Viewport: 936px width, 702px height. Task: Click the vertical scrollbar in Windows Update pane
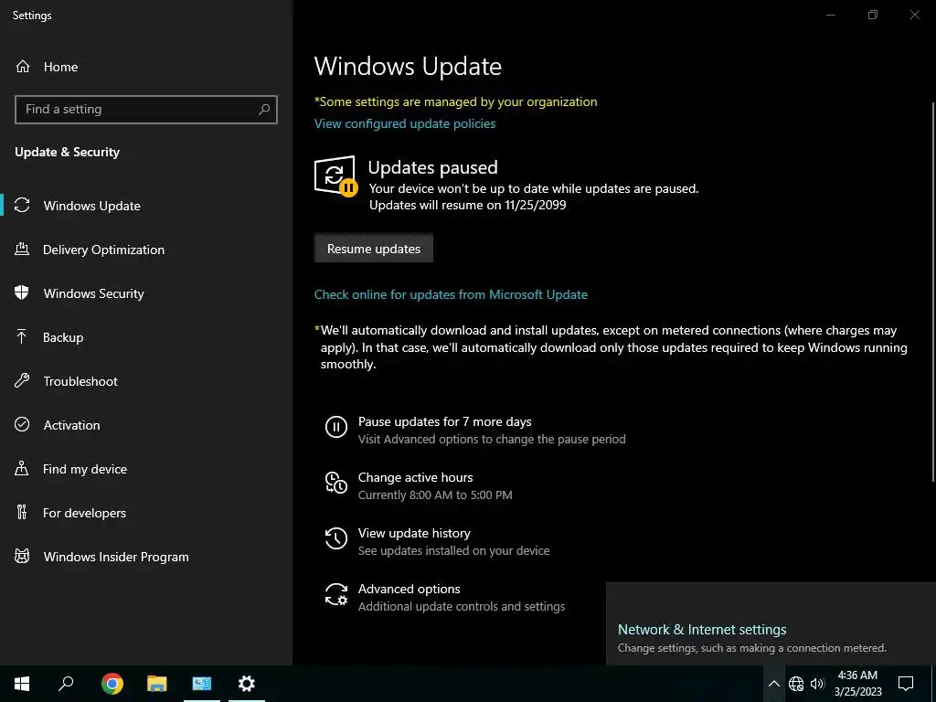coord(933,292)
